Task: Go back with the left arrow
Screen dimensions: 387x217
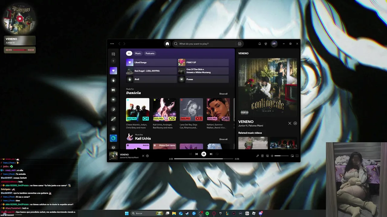Action: pyautogui.click(x=119, y=44)
